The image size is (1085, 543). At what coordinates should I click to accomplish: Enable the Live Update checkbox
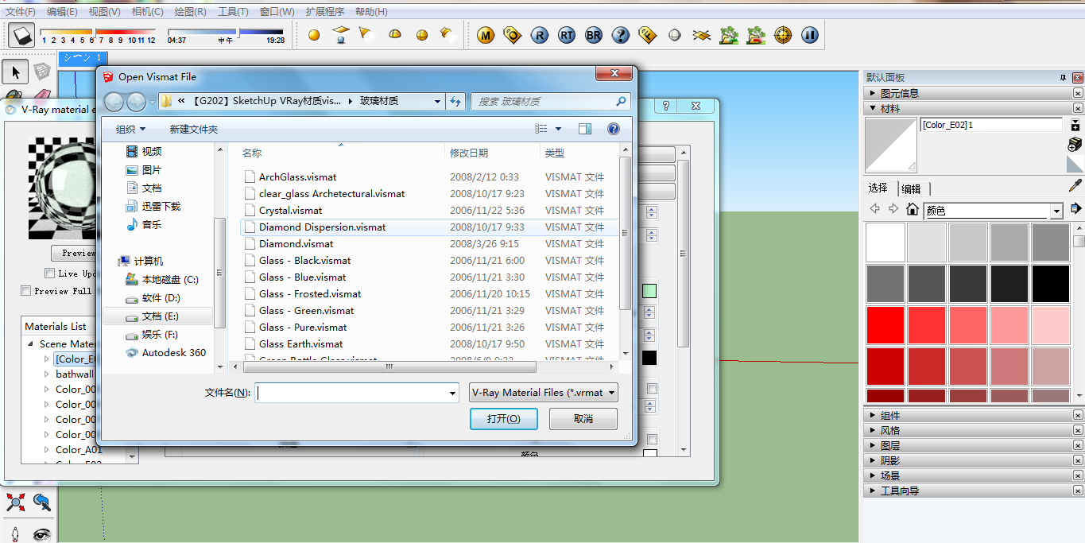[x=50, y=273]
